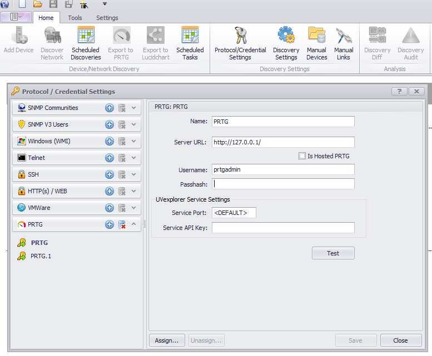Select the PRTG.1 credential entry
The width and height of the screenshot is (432, 356).
[41, 256]
